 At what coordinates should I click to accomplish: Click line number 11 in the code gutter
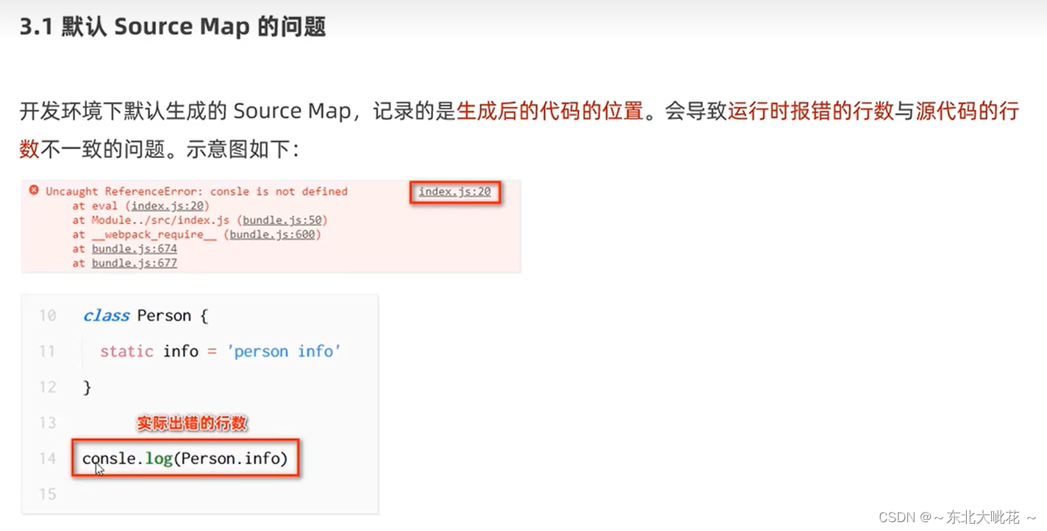pos(47,351)
